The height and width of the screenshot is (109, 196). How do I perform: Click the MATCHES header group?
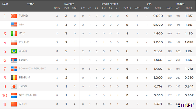69,4
